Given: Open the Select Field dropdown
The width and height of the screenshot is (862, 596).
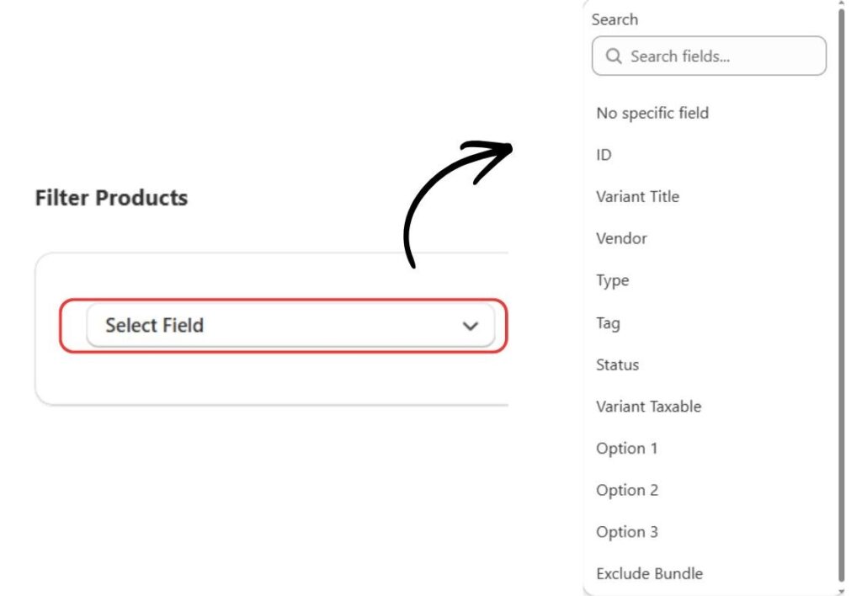Looking at the screenshot, I should 290,326.
